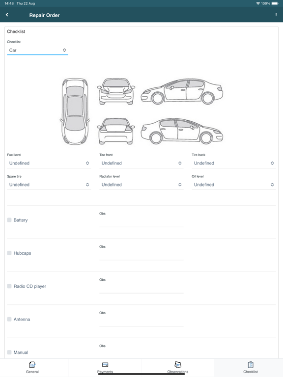Tap the Payments card icon
The image size is (283, 377).
[105, 365]
